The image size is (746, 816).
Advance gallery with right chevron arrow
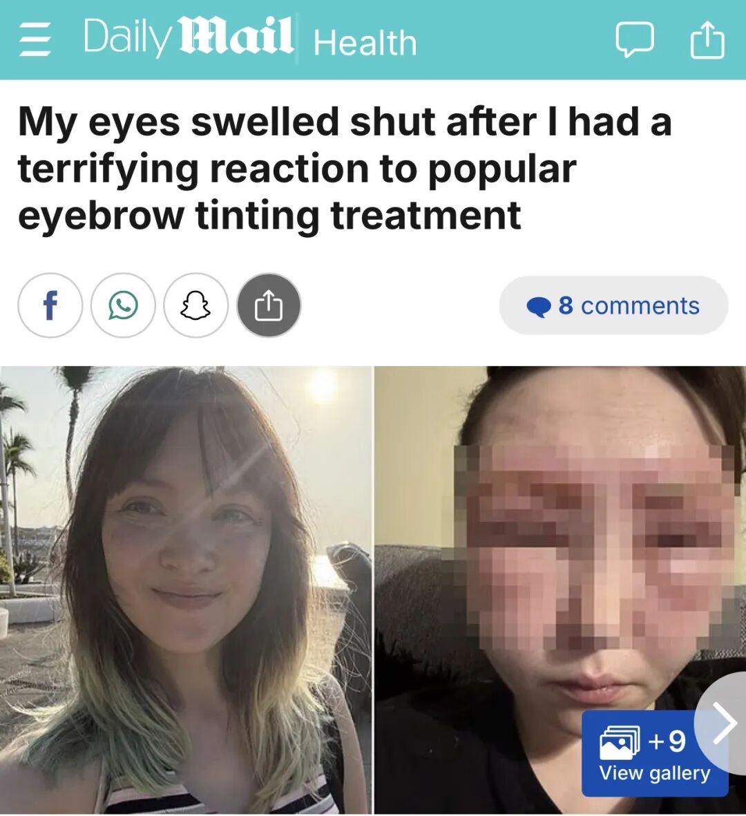(724, 723)
